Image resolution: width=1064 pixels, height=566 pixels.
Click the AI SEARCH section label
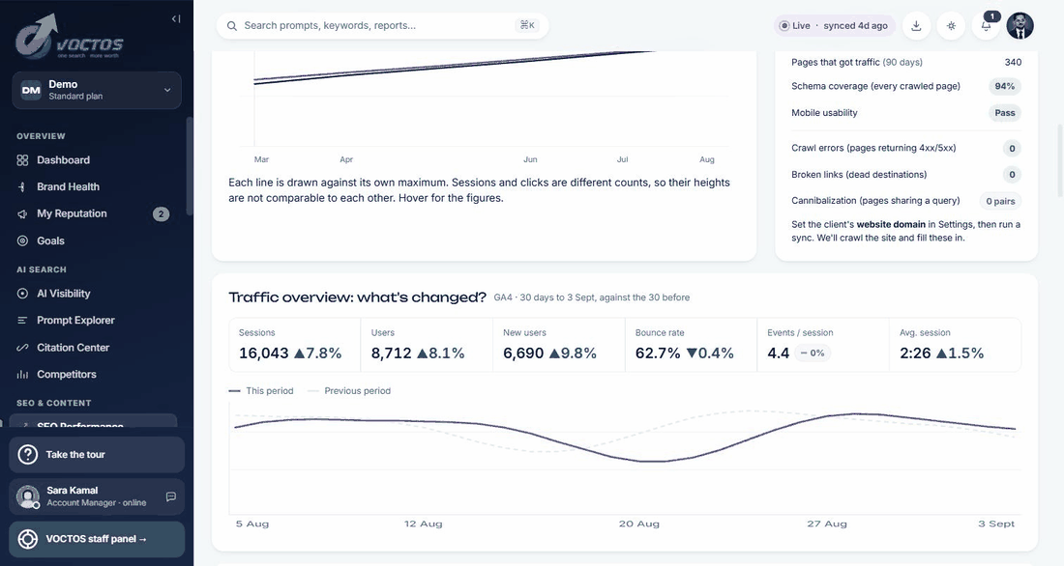tap(42, 269)
